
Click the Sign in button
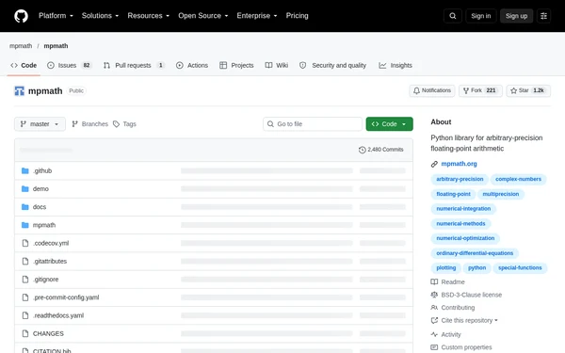[x=480, y=16]
